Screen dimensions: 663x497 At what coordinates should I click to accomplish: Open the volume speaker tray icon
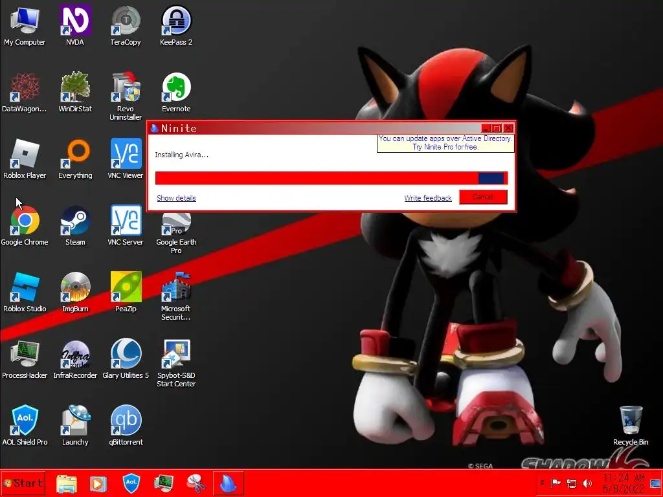(587, 483)
